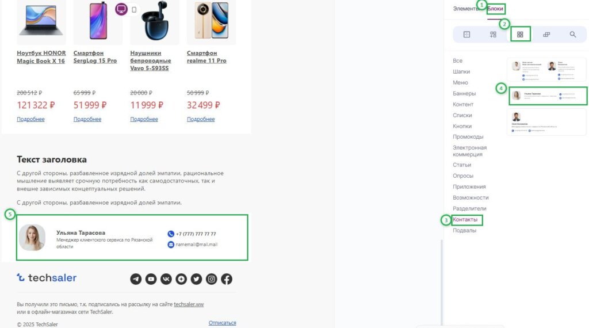This screenshot has width=589, height=328.
Task: Click the techsaler.ww website link
Action: 189,304
